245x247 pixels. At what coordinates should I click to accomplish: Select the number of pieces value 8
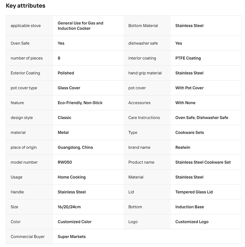click(x=59, y=58)
